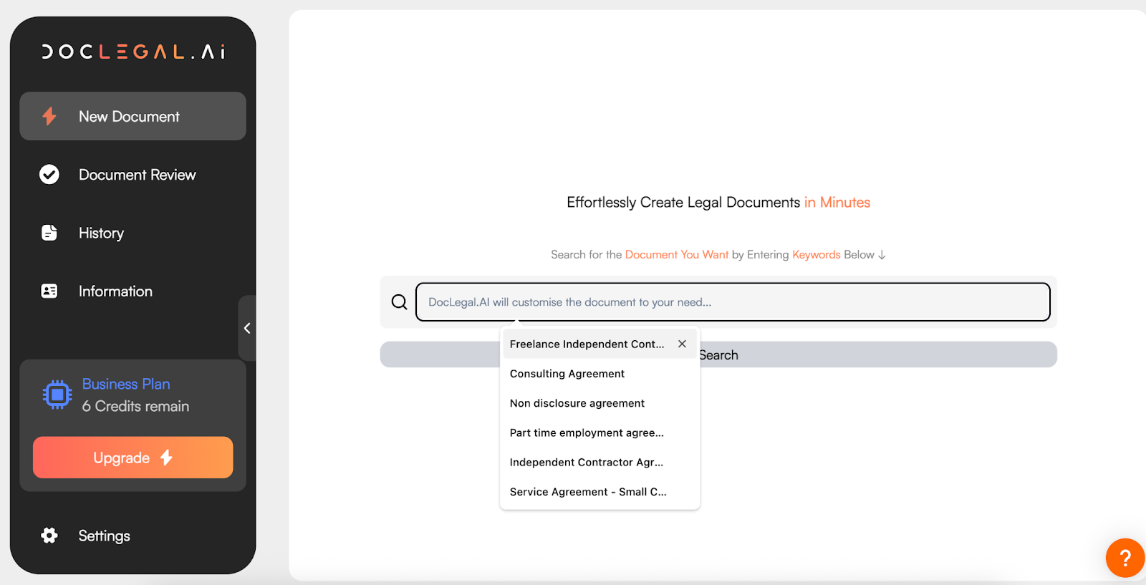
Task: Choose Consulting Agreement suggestion
Action: click(x=600, y=374)
